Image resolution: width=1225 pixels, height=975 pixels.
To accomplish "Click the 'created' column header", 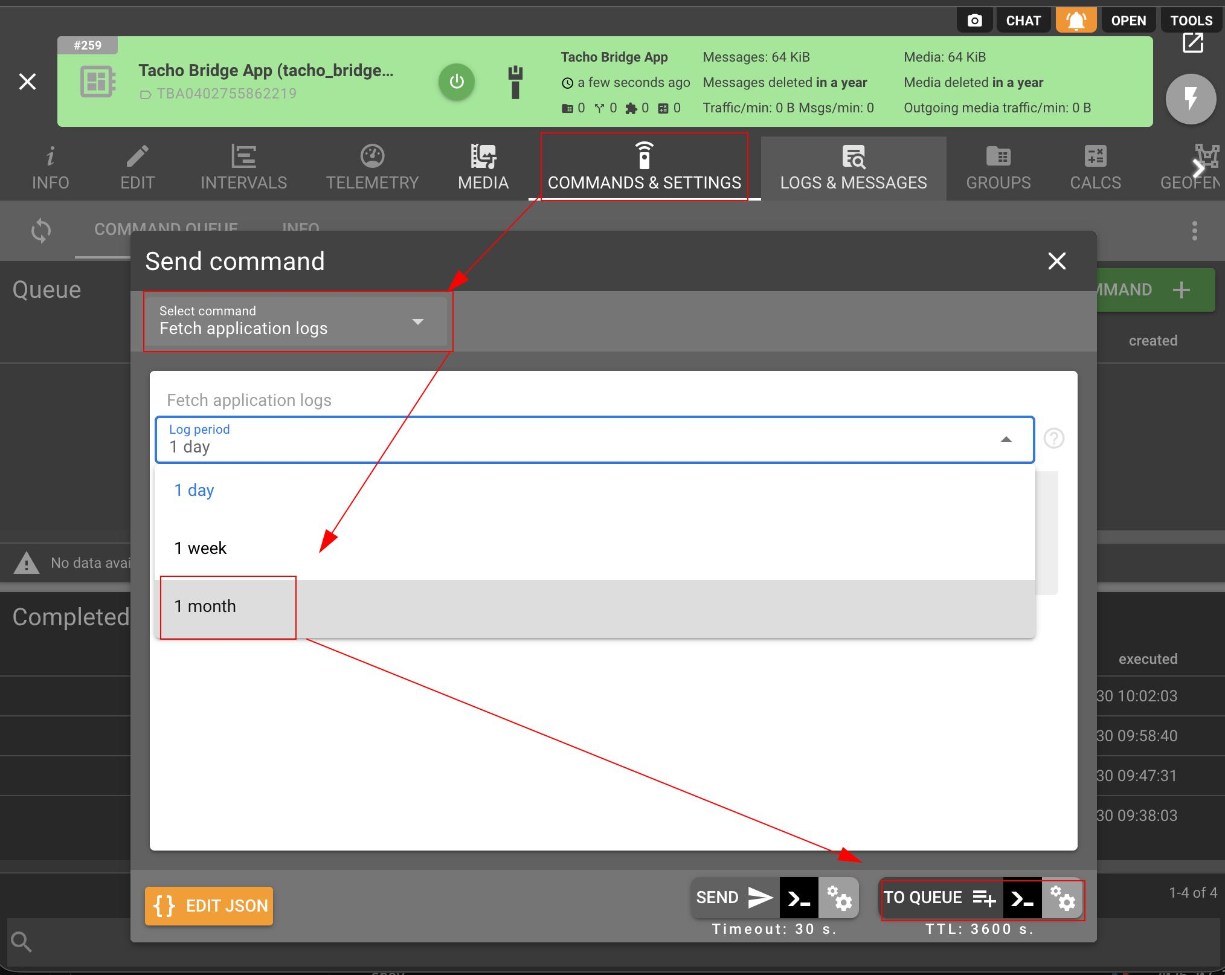I will 1153,341.
